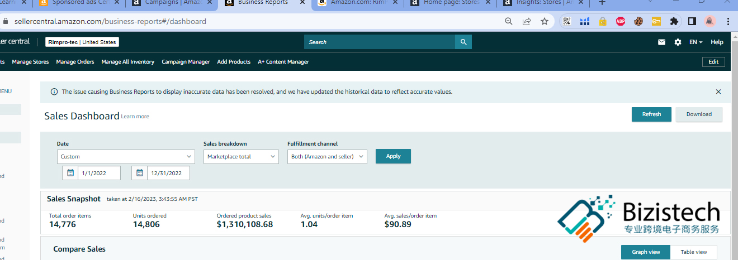Open the start date calendar icon
738x260 pixels.
[70, 173]
